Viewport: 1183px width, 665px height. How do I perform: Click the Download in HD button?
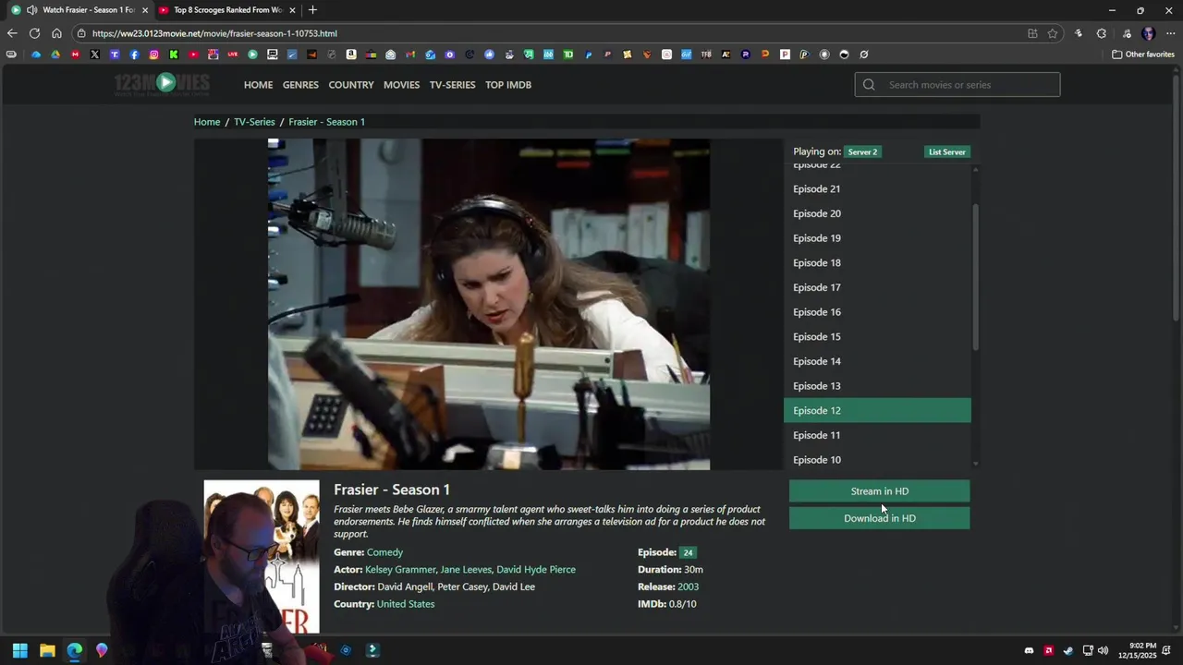880,518
